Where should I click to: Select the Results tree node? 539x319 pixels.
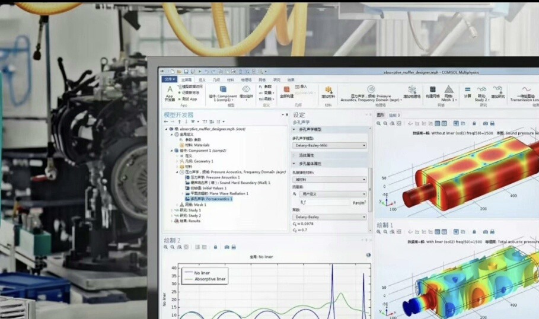(x=187, y=221)
